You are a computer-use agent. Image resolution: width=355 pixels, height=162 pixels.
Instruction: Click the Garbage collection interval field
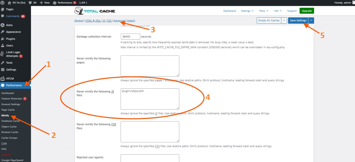(x=131, y=36)
